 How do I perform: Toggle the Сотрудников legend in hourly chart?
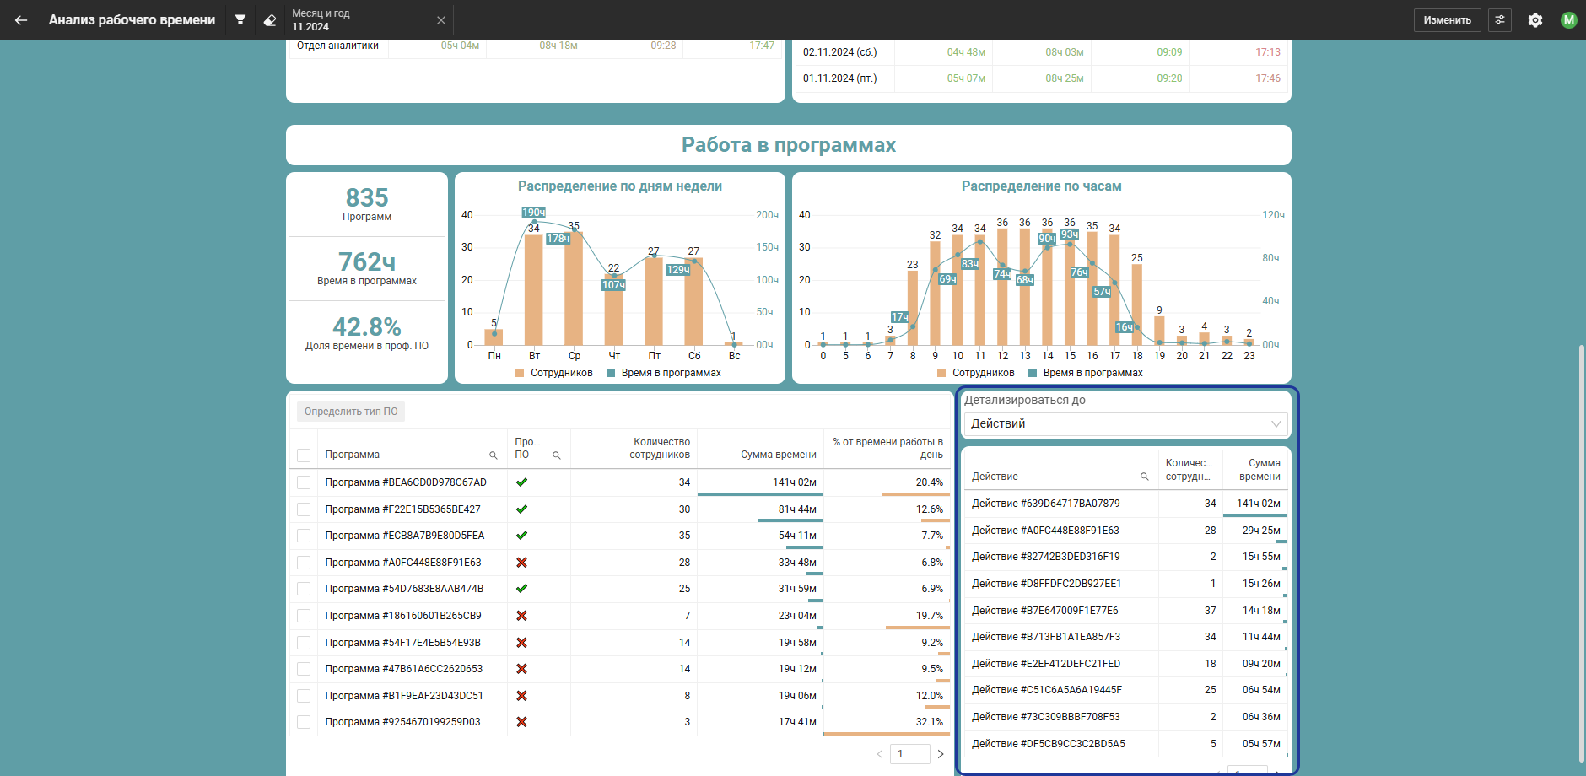point(976,373)
